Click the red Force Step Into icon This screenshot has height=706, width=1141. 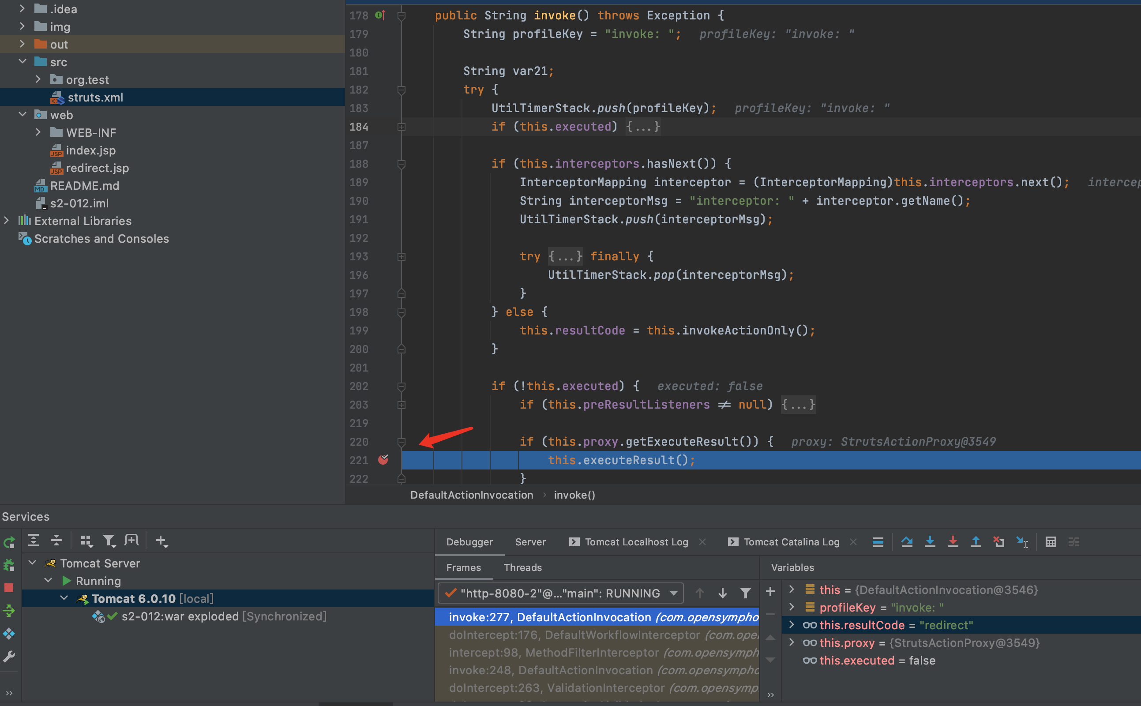click(953, 542)
